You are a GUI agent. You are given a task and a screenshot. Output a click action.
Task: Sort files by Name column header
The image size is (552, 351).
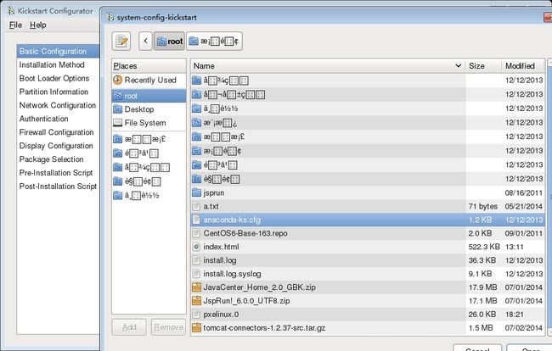coord(328,66)
